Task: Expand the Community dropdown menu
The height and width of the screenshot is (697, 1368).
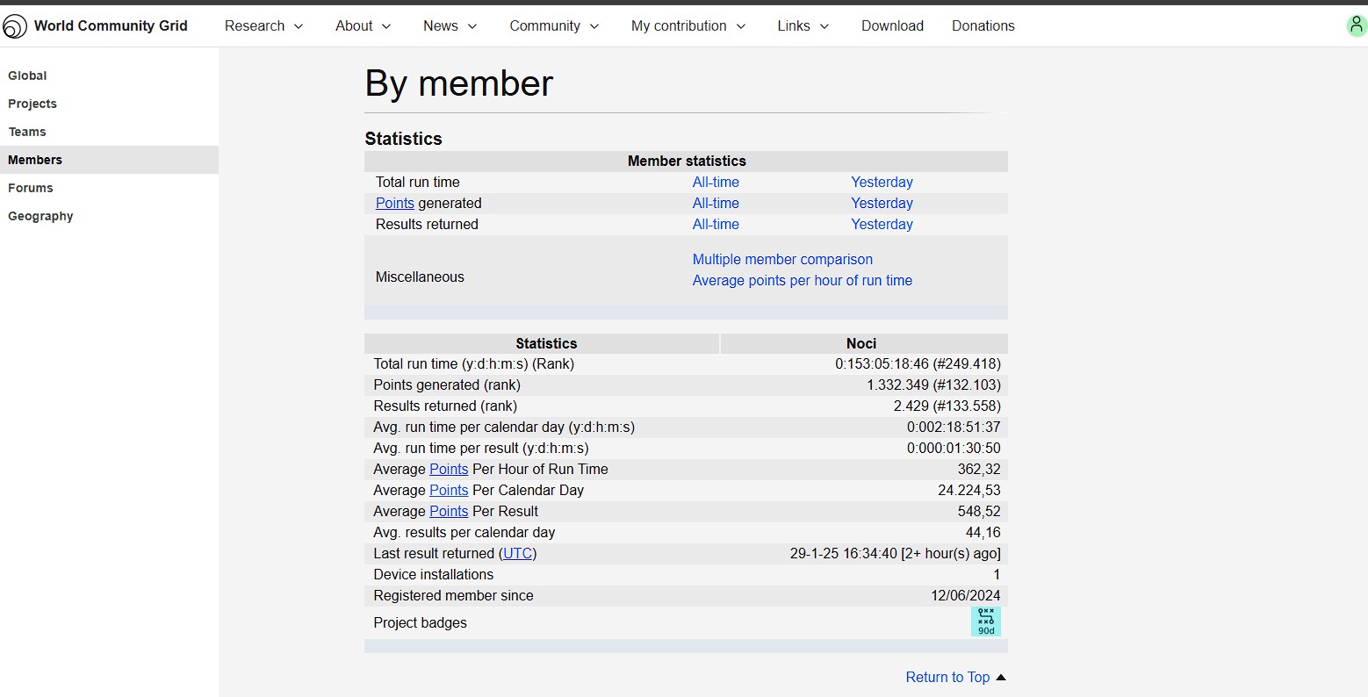Action: pos(555,26)
